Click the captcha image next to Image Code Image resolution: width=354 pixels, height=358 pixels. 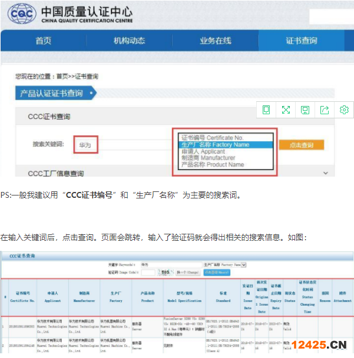(166, 273)
